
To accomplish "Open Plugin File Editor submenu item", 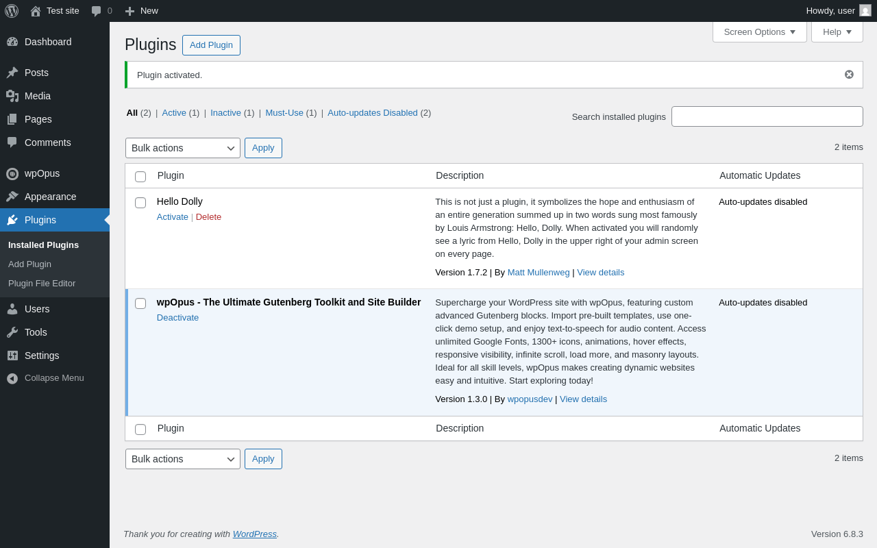I will pos(42,283).
